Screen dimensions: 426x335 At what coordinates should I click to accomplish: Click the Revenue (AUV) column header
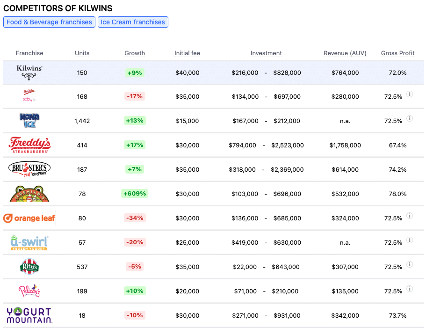pos(345,53)
